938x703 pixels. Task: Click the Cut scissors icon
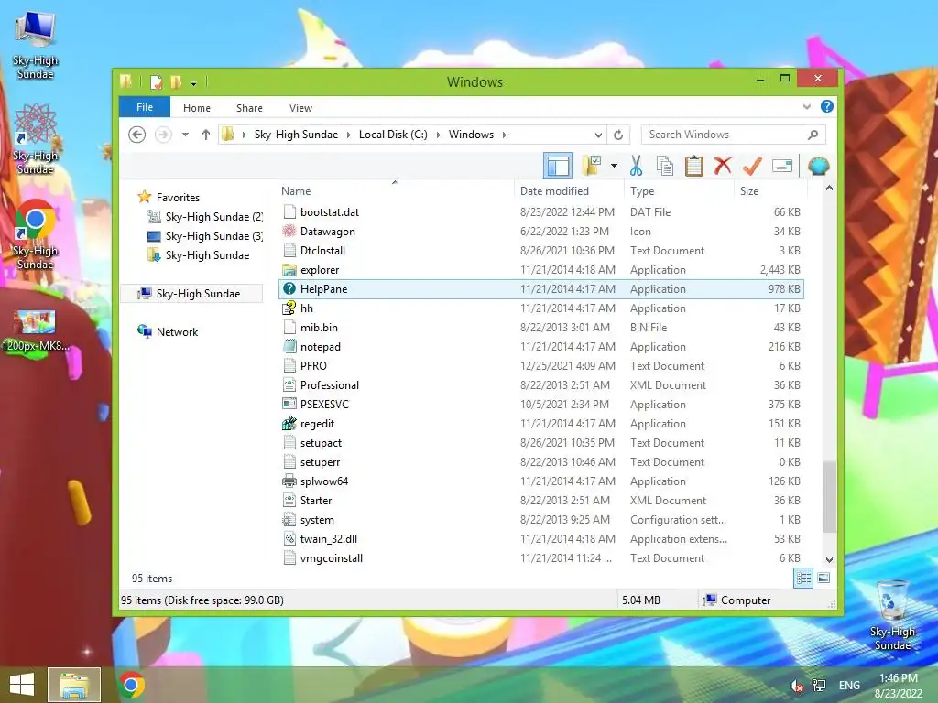(x=636, y=166)
